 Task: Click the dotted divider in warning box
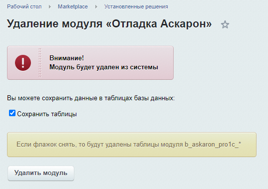point(40,63)
